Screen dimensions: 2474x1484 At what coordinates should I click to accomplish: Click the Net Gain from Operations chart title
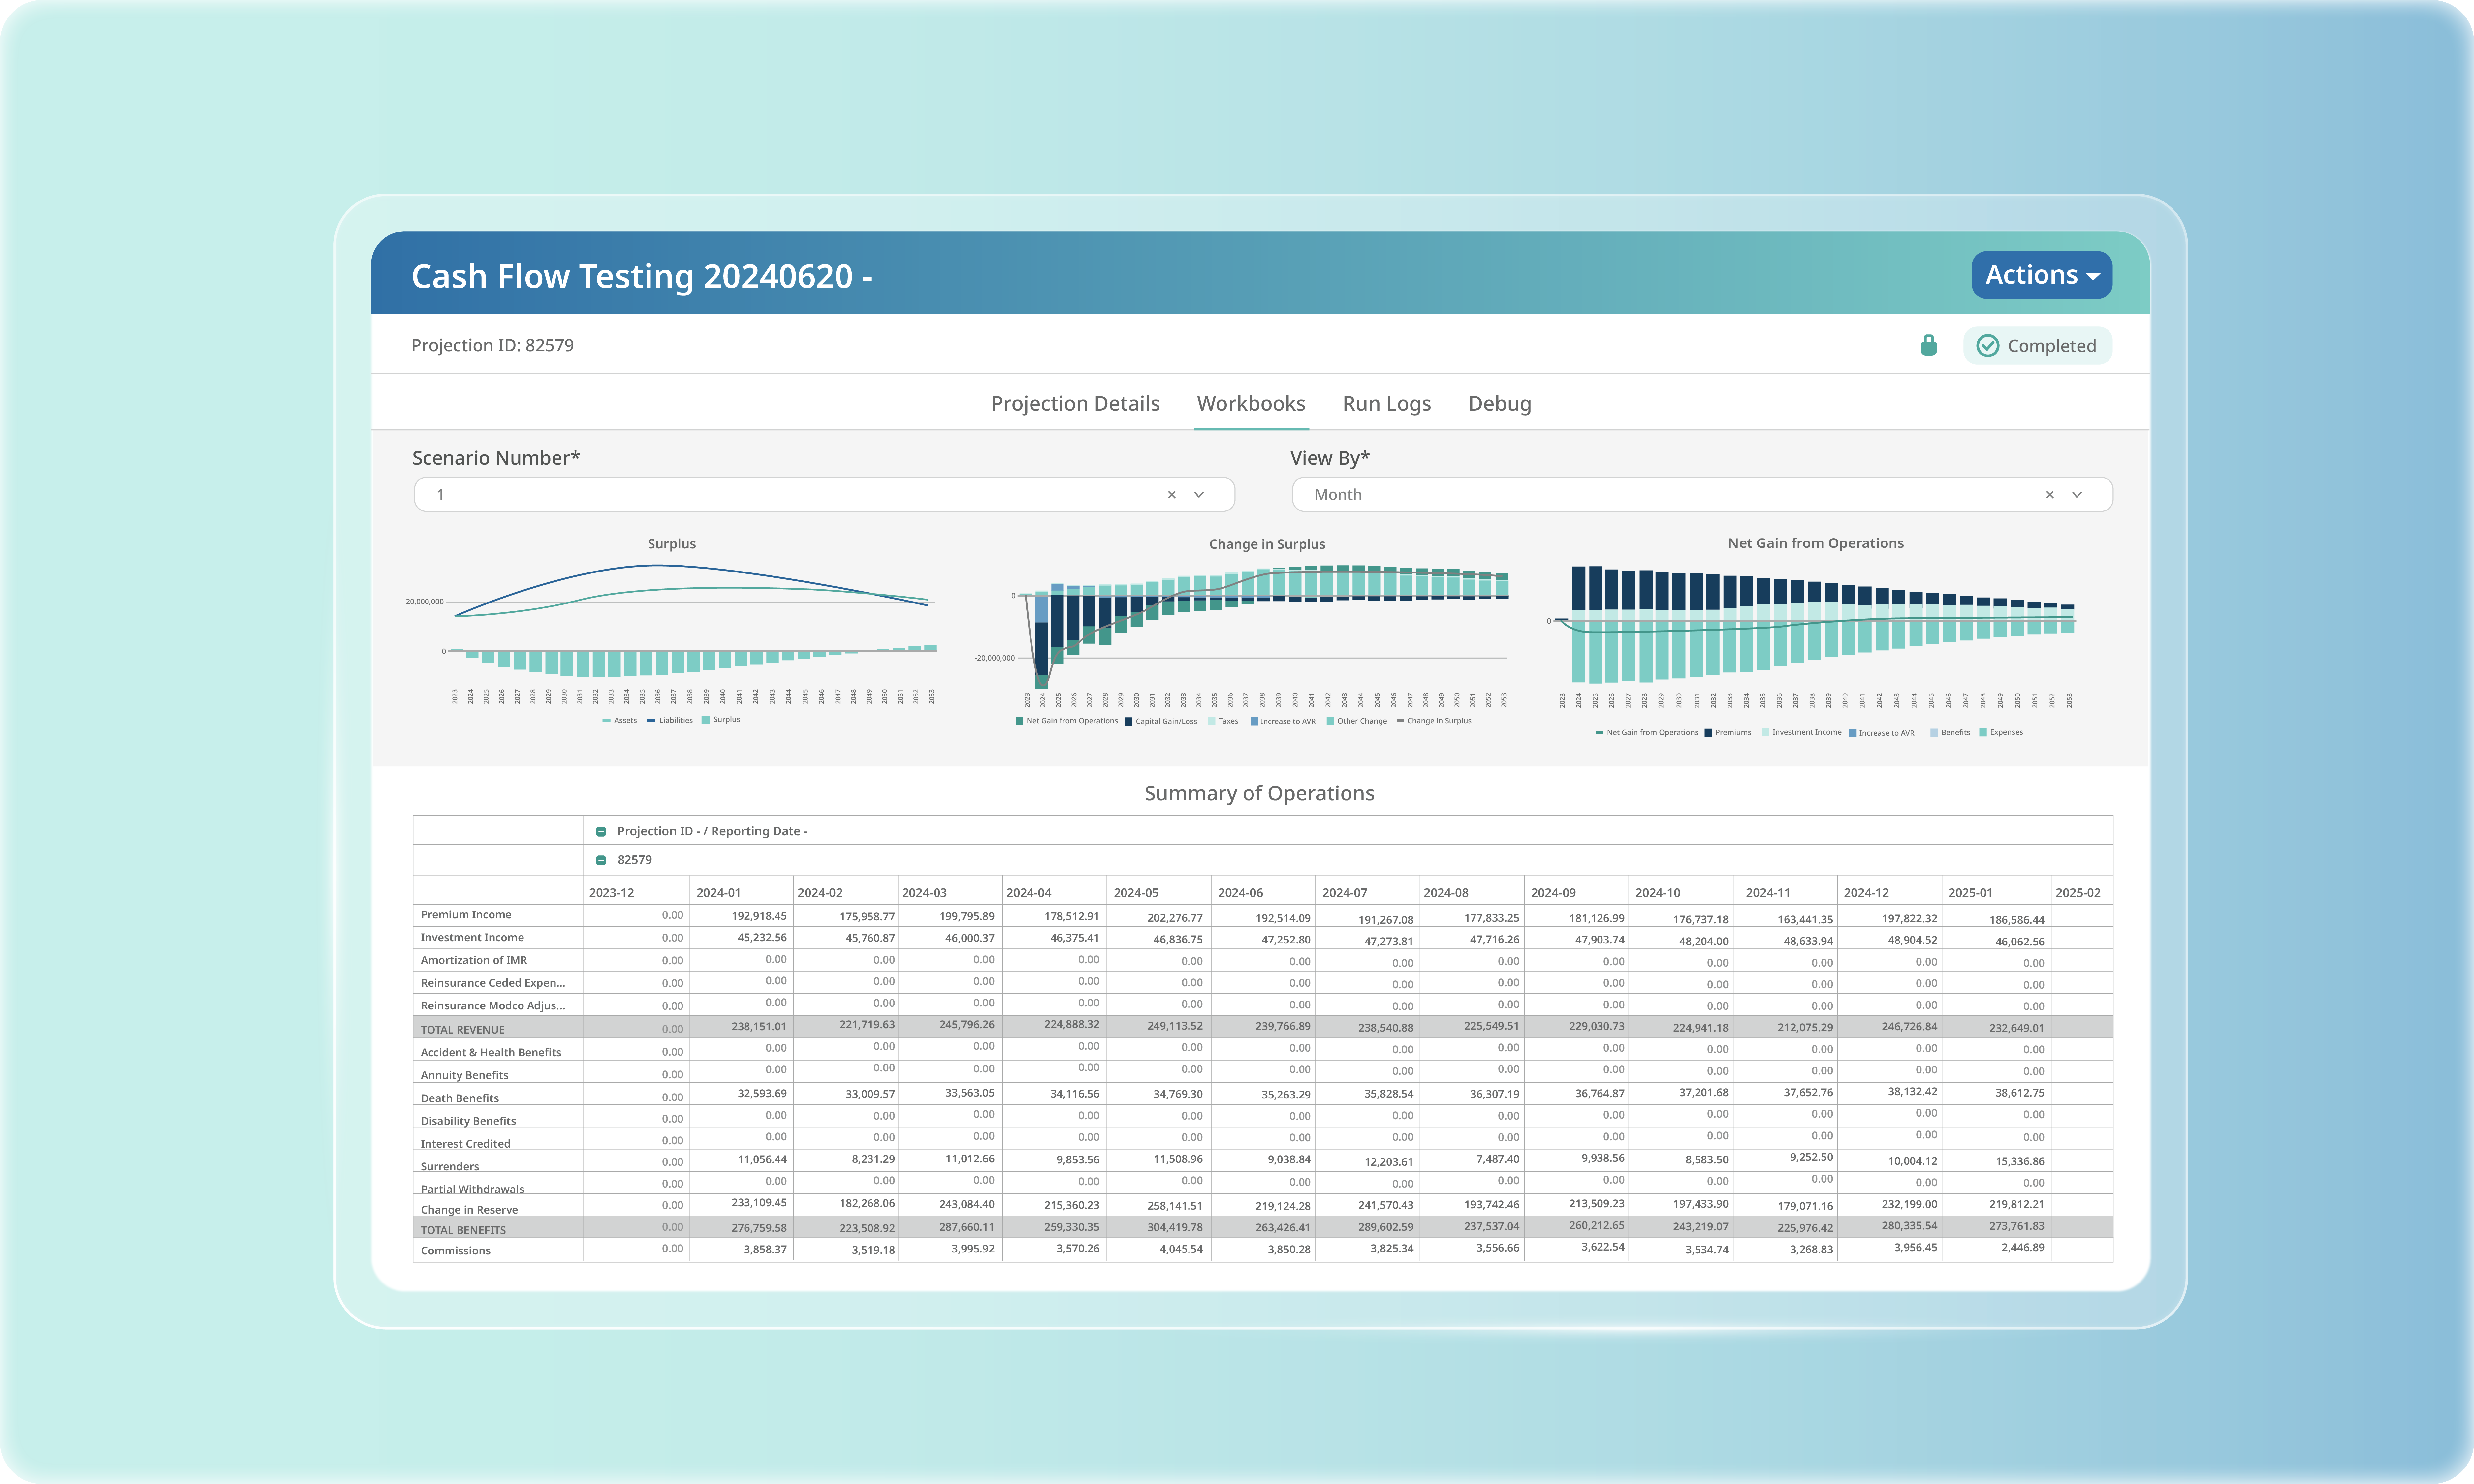[x=1816, y=543]
